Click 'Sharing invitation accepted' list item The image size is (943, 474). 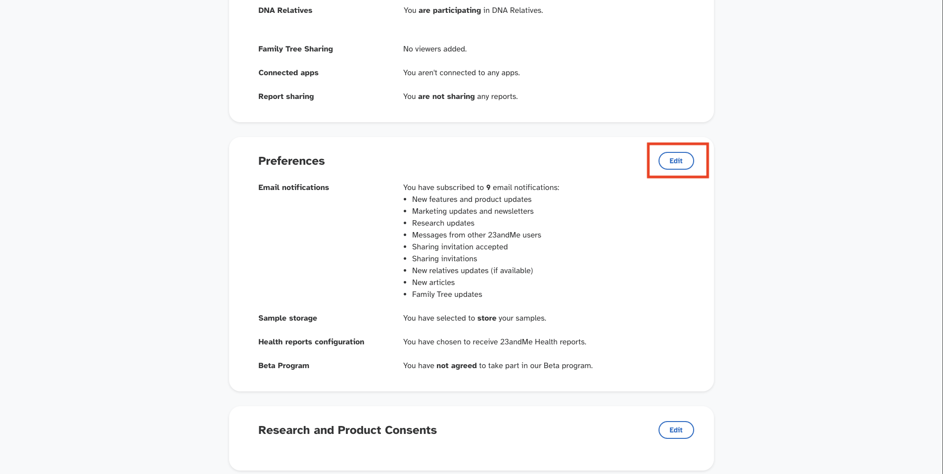(460, 247)
